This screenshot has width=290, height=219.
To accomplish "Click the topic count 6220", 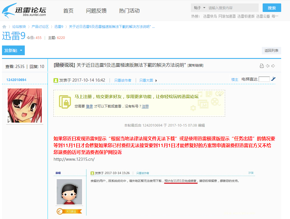I will coord(61,38).
